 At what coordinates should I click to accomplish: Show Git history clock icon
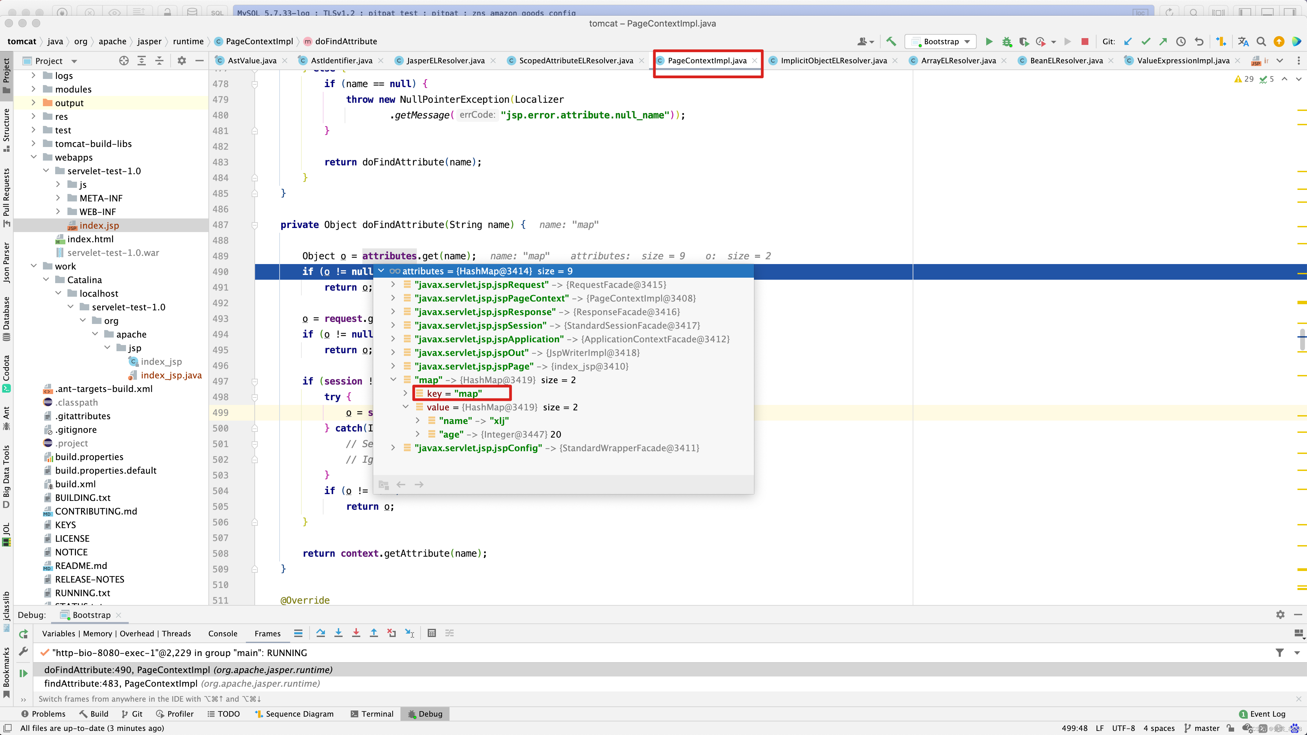pyautogui.click(x=1181, y=42)
